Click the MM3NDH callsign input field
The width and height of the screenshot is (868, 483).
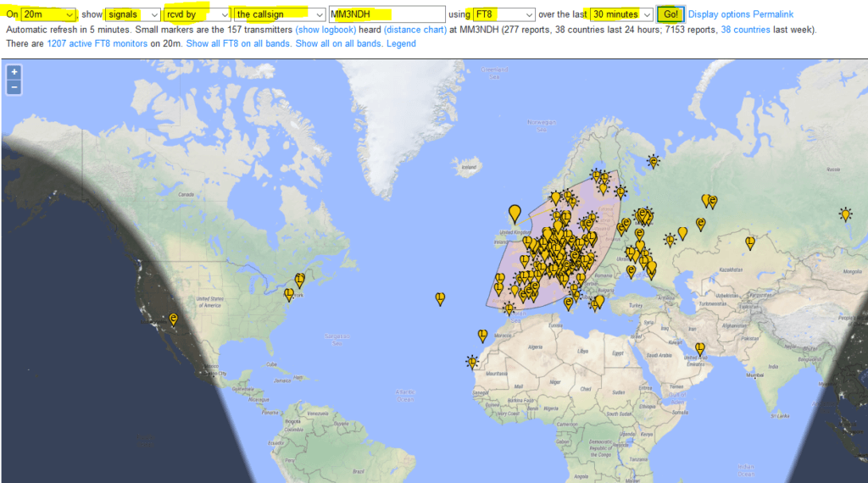(x=387, y=14)
